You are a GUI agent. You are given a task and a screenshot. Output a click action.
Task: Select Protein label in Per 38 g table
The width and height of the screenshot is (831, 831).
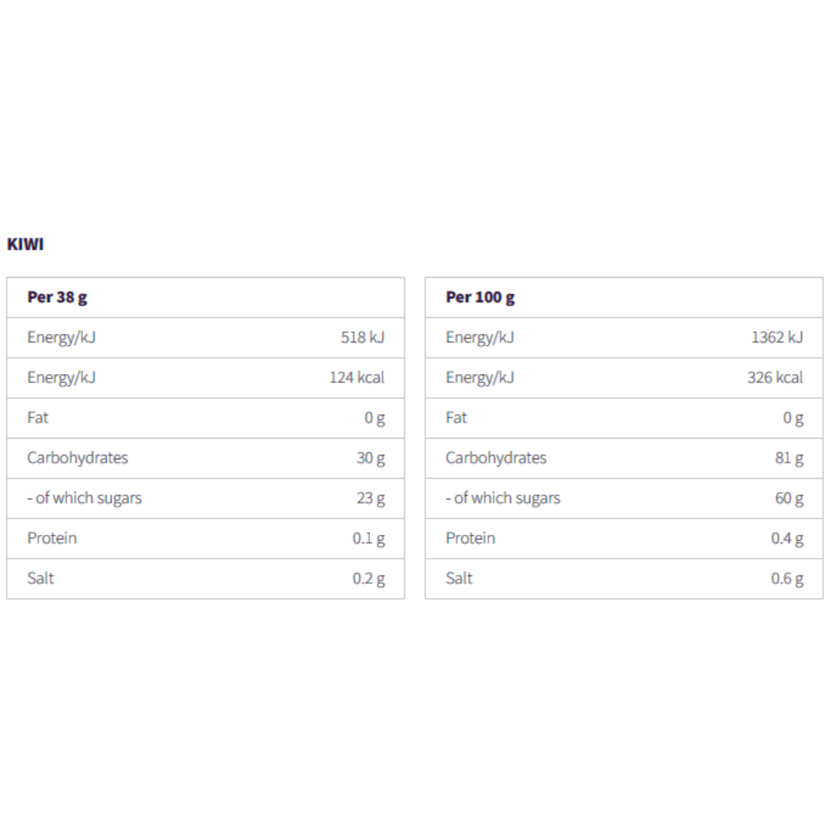tap(52, 538)
